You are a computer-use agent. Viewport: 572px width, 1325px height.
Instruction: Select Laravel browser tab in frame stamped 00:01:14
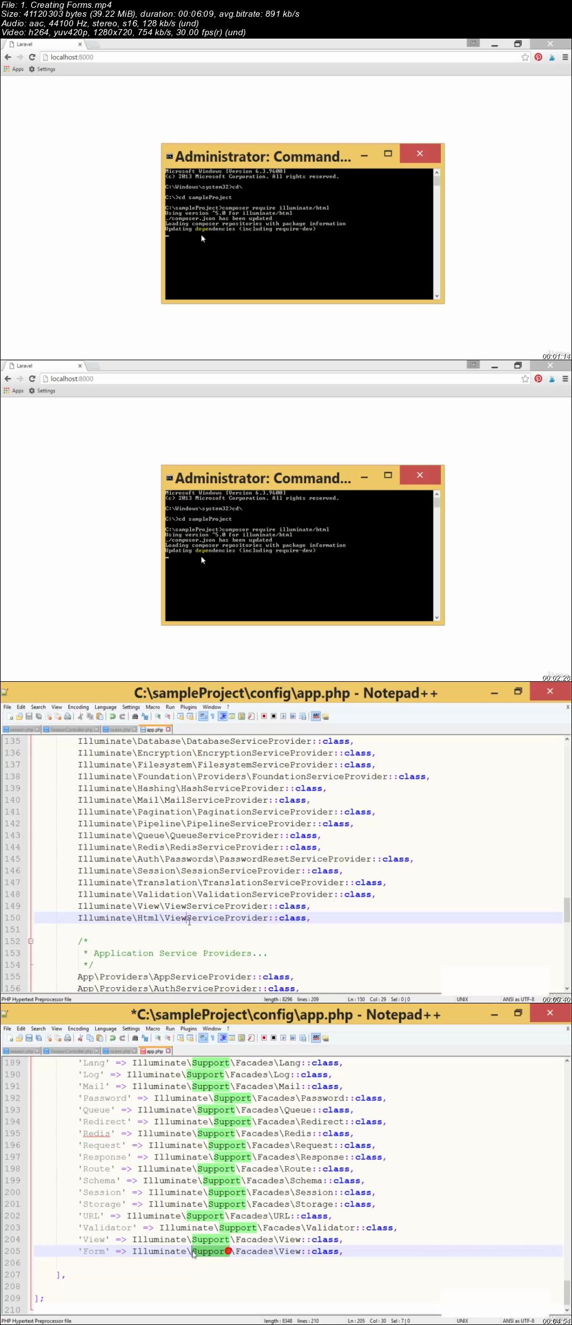(x=44, y=44)
